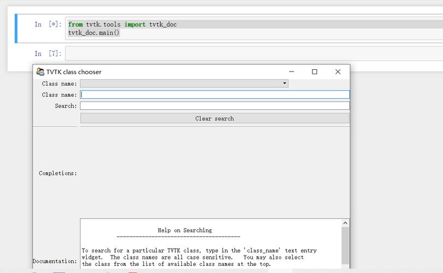
Task: Click the empty Completions list area
Action: pos(215,172)
